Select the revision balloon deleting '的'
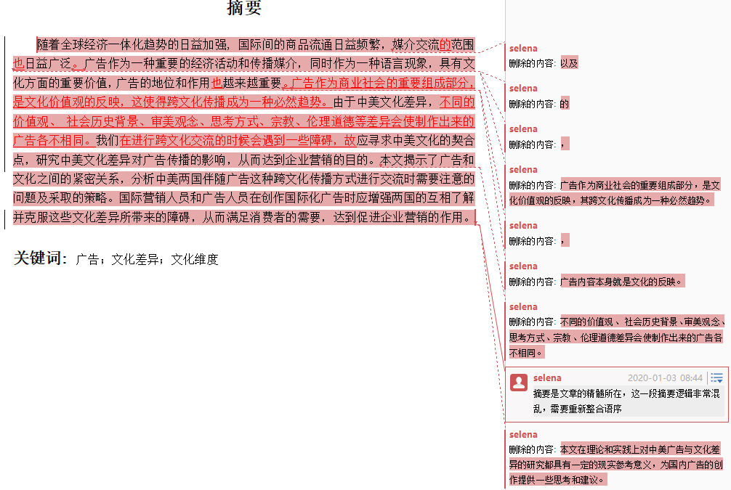Viewport: 731px width, 490px height. (565, 104)
